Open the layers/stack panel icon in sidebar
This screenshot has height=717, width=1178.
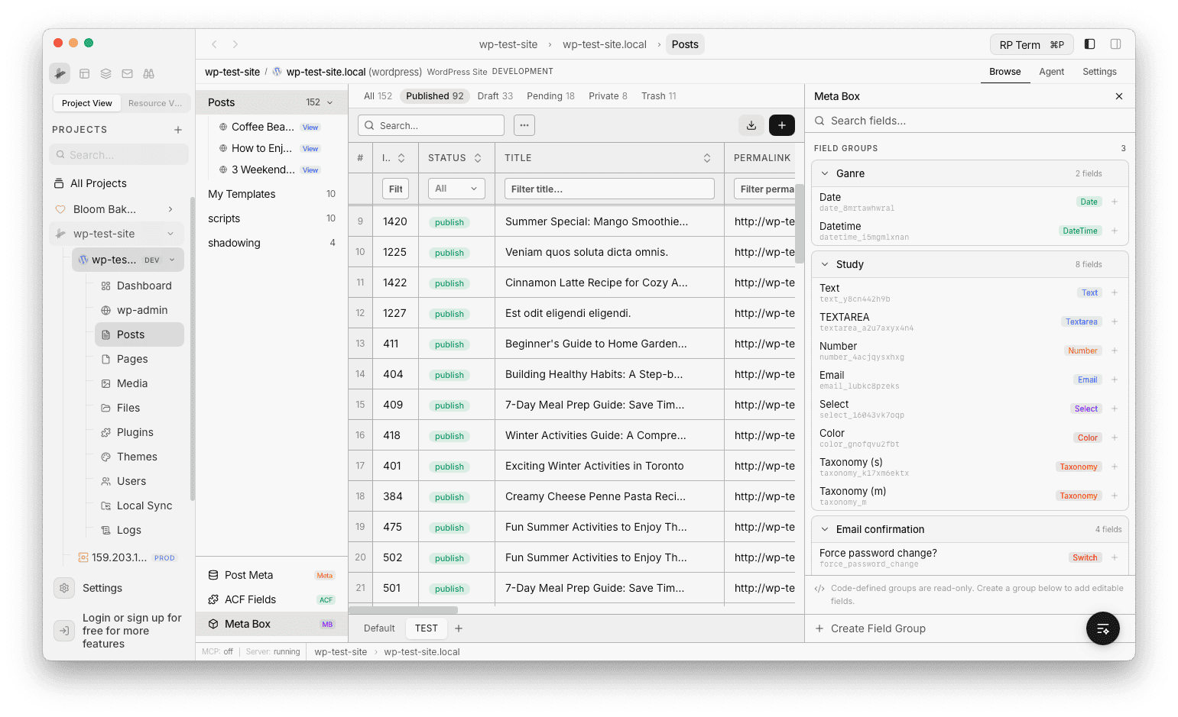(x=105, y=73)
